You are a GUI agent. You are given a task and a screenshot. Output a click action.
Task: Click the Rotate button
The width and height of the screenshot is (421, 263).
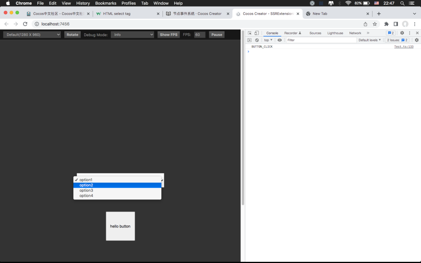73,35
